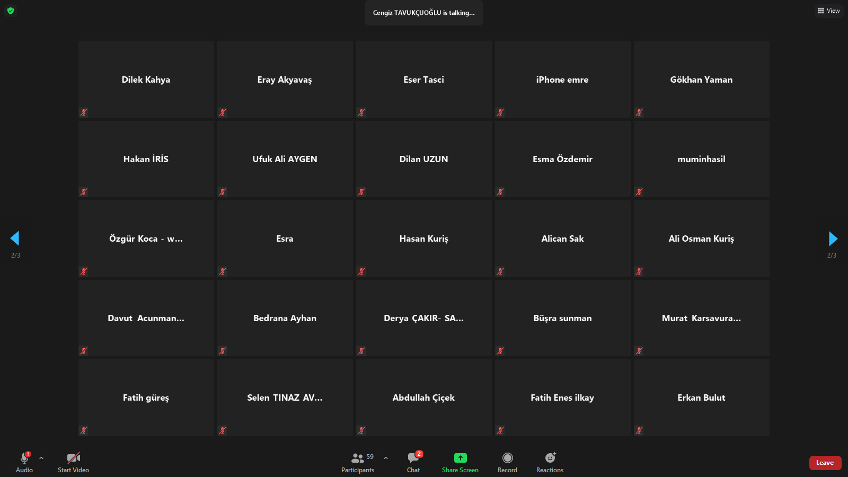Click the Cengiz TAVUKÇUOĞLU talking indicator
This screenshot has height=477, width=848.
423,13
